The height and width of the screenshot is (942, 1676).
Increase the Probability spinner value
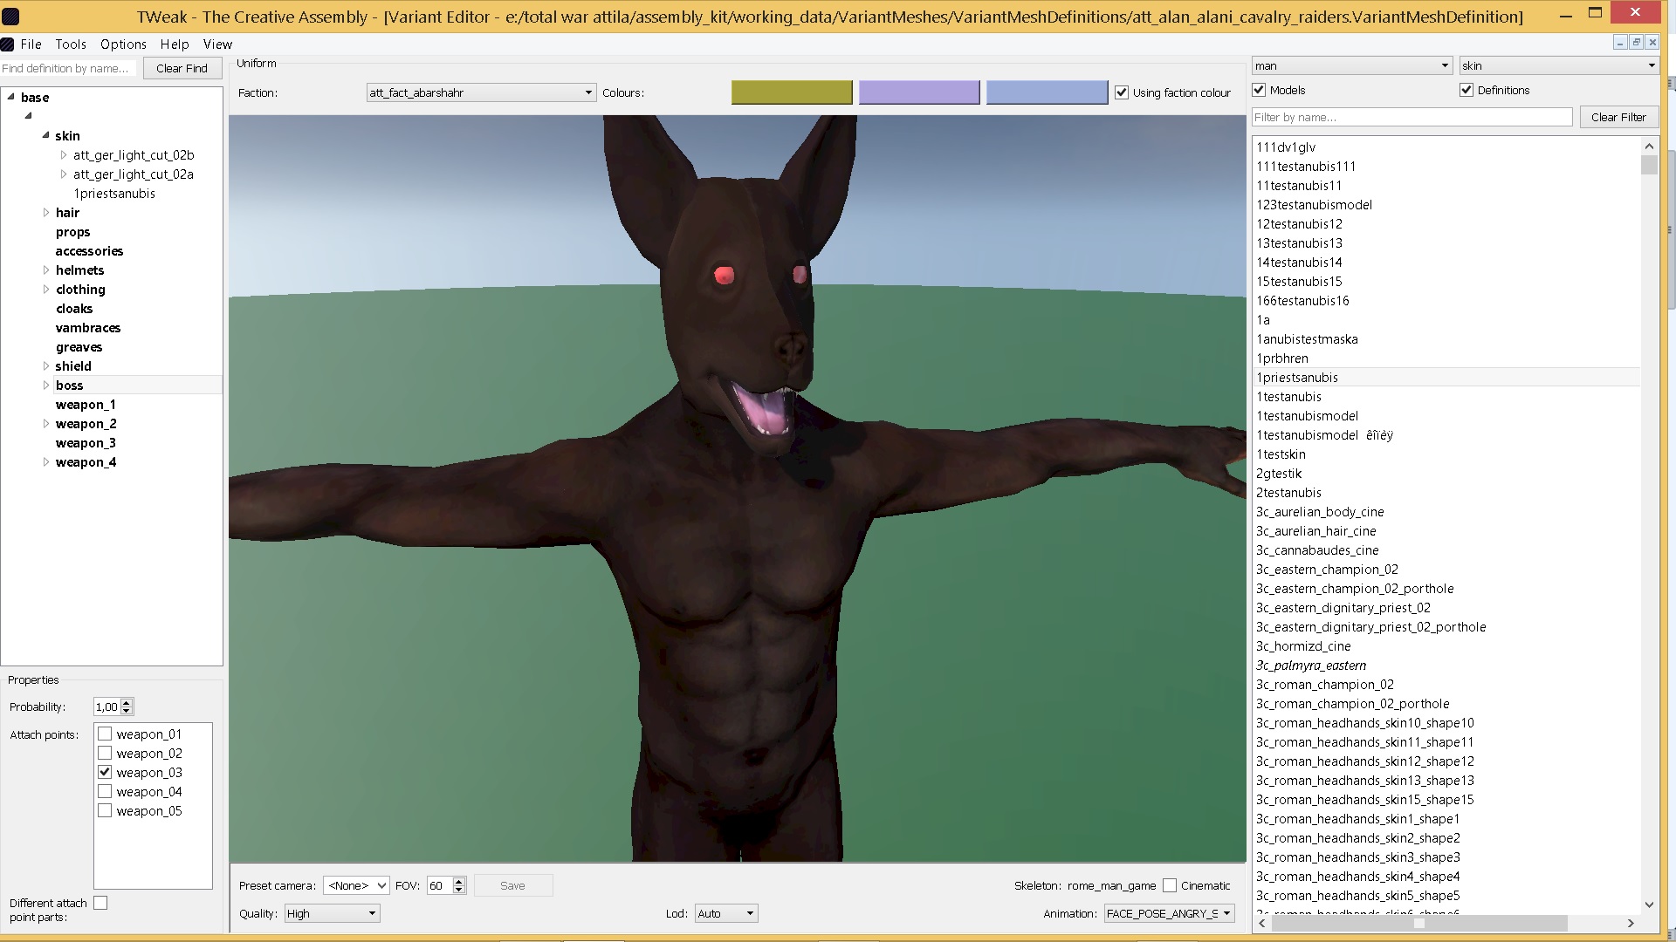click(x=127, y=703)
